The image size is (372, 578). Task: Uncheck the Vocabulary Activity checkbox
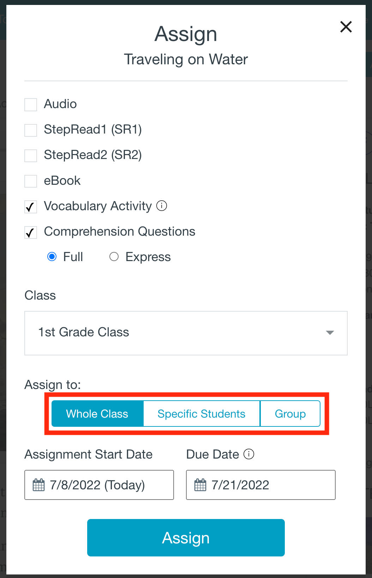pos(31,207)
